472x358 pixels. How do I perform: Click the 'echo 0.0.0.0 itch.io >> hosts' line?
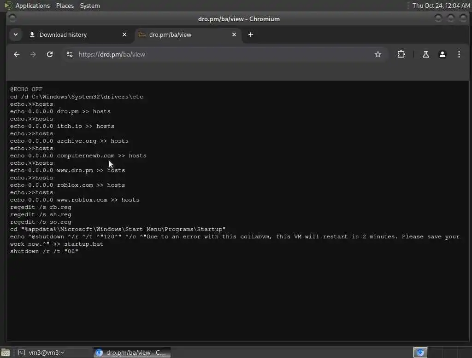62,126
